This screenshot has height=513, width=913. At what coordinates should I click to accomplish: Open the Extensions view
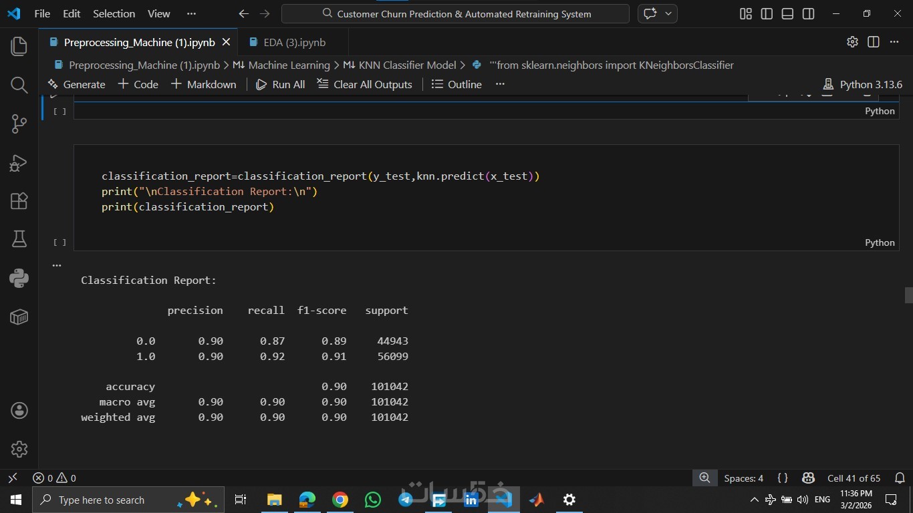pyautogui.click(x=19, y=201)
